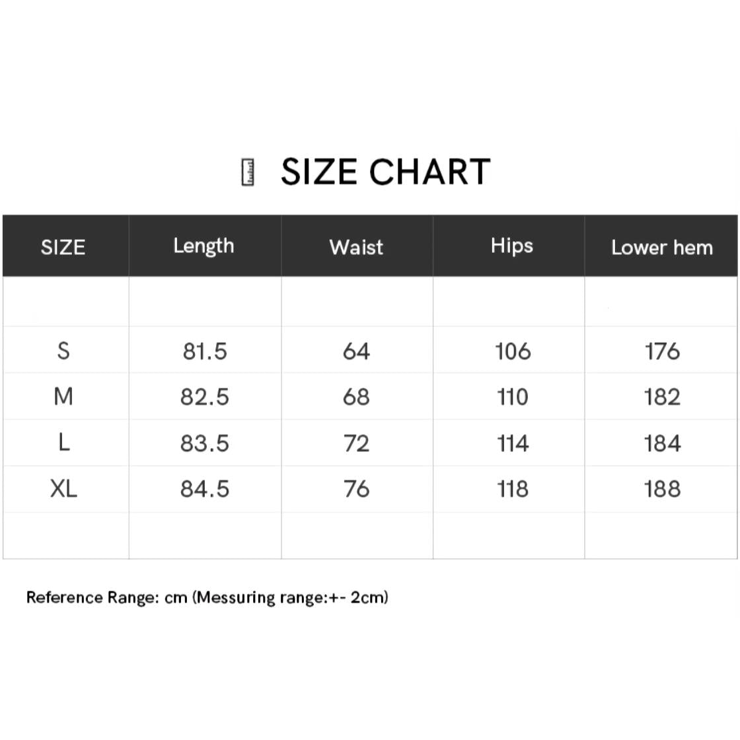This screenshot has height=740, width=740.
Task: Click the L size row label
Action: coord(63,443)
